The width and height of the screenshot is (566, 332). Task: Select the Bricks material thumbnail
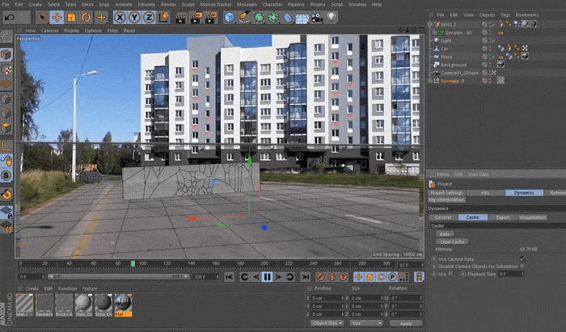[65, 303]
